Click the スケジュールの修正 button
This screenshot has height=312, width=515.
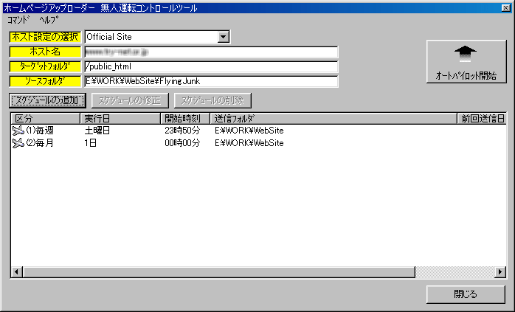point(131,100)
